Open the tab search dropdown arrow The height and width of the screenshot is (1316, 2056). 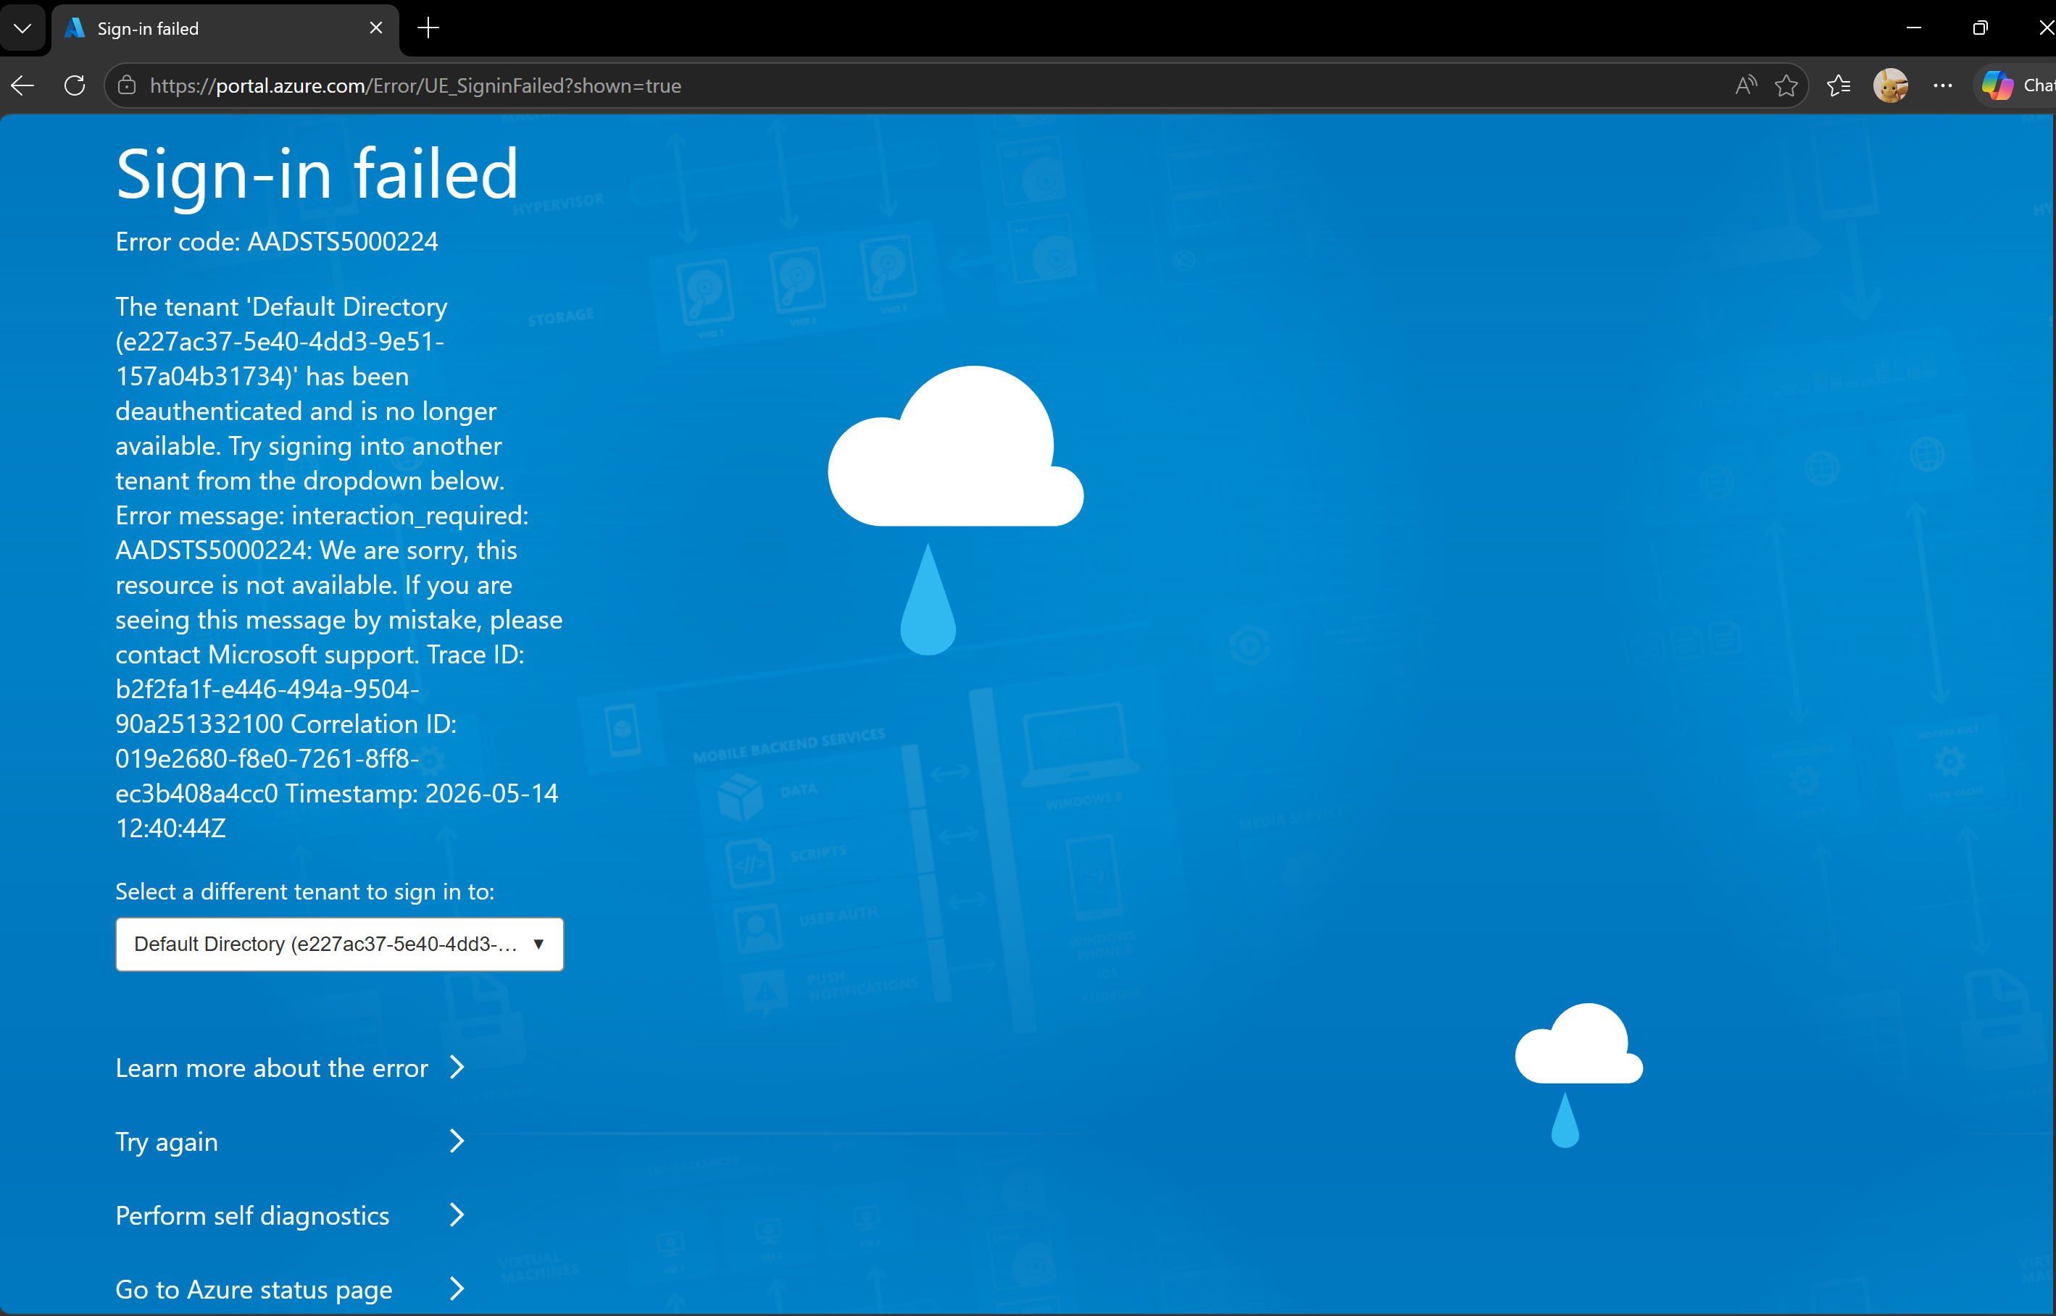pyautogui.click(x=23, y=28)
